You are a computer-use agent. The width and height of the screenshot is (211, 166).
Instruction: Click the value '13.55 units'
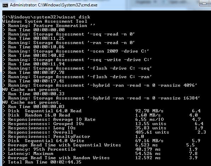tap(151, 124)
